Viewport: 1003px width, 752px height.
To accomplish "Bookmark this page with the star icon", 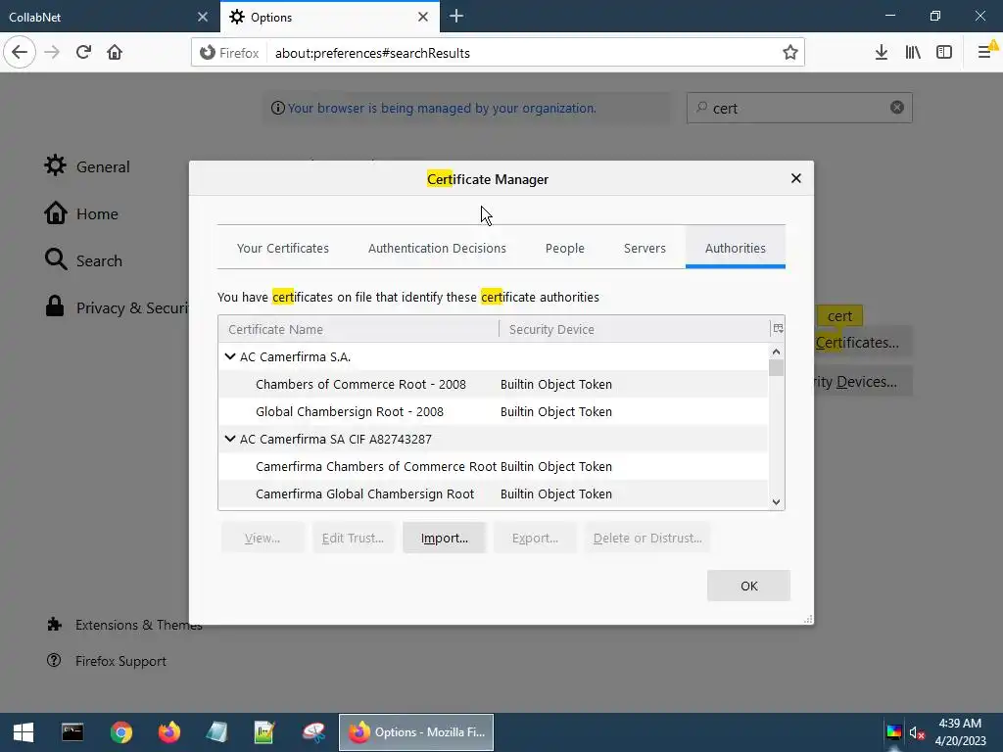I will point(790,53).
